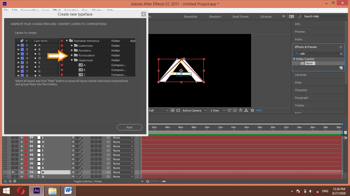350x196 pixels.
Task: Toggle the quality switch on layer 93
Action: pos(77,176)
